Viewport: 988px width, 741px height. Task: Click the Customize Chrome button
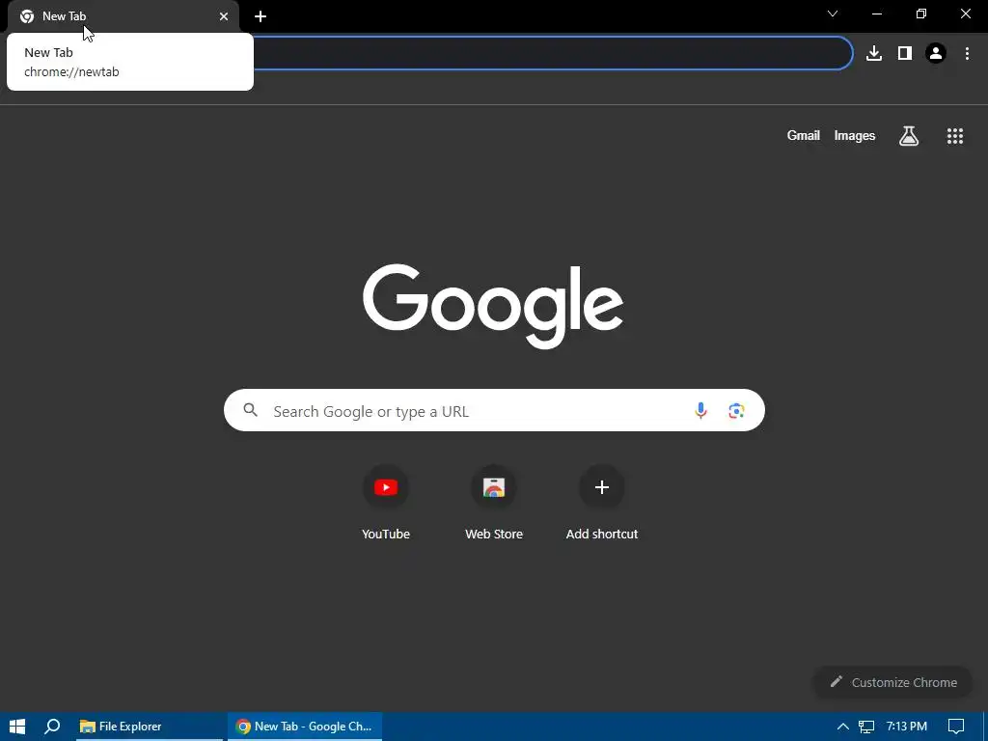(x=892, y=682)
